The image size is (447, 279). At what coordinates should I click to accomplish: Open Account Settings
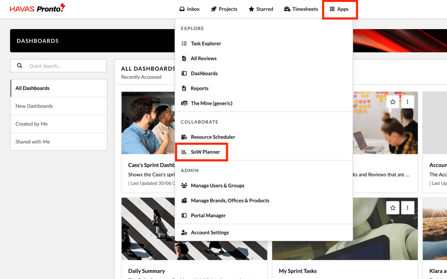coord(264,232)
